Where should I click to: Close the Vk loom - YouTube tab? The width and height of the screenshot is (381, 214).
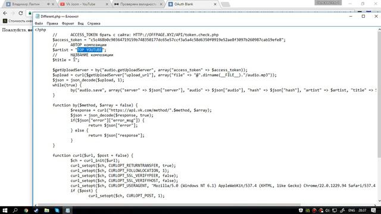pos(107,4)
